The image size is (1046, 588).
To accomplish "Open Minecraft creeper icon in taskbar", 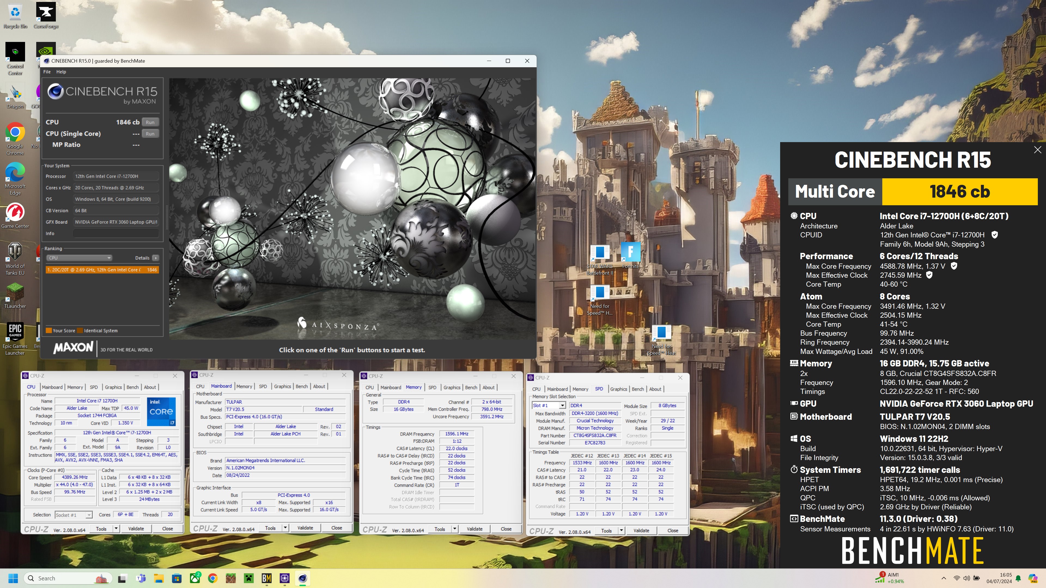I will pos(248,578).
